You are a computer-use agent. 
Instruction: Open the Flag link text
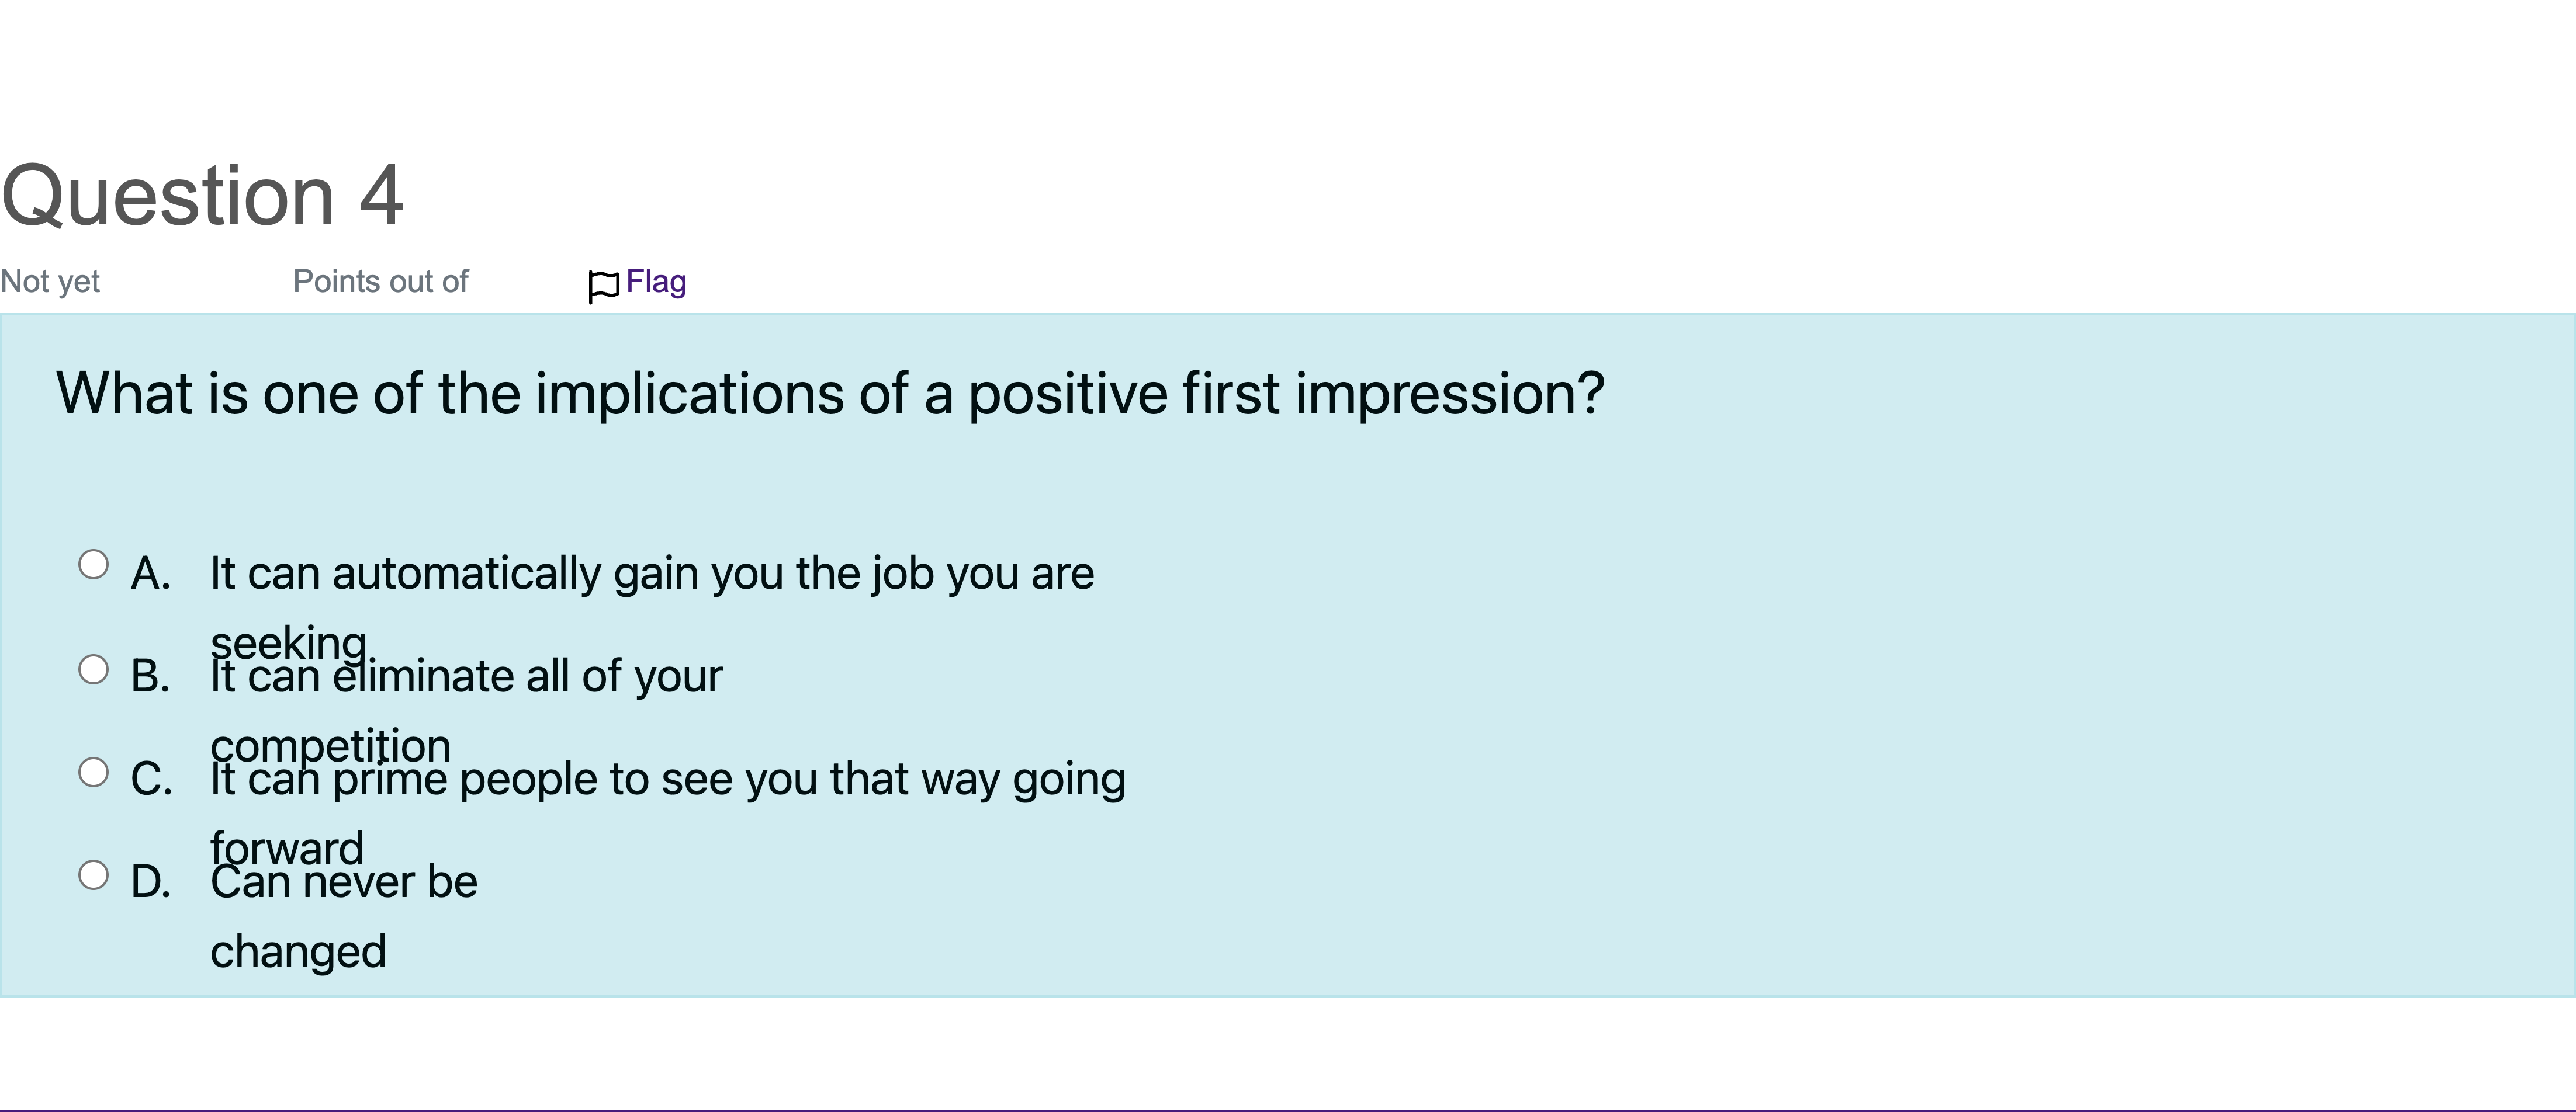click(656, 282)
